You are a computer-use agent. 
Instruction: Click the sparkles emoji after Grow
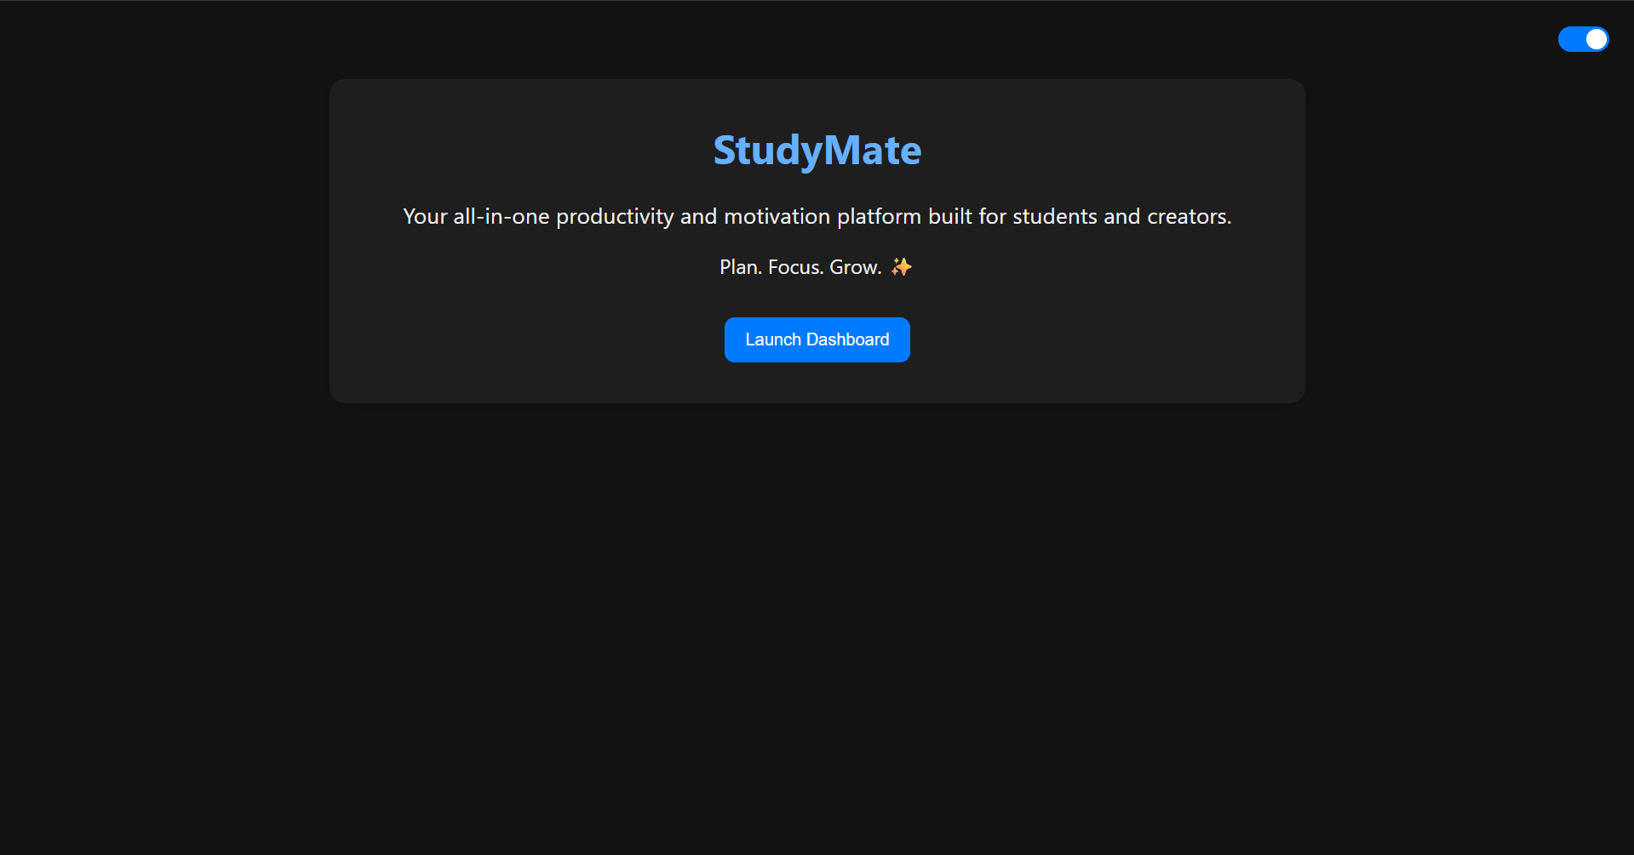tap(901, 267)
